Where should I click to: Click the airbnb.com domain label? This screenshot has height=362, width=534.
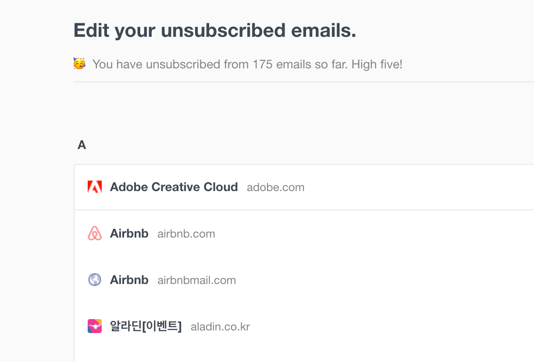[186, 234]
